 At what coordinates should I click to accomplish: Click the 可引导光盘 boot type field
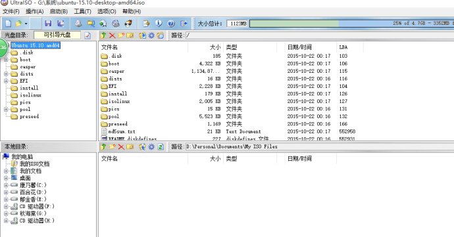tap(57, 35)
